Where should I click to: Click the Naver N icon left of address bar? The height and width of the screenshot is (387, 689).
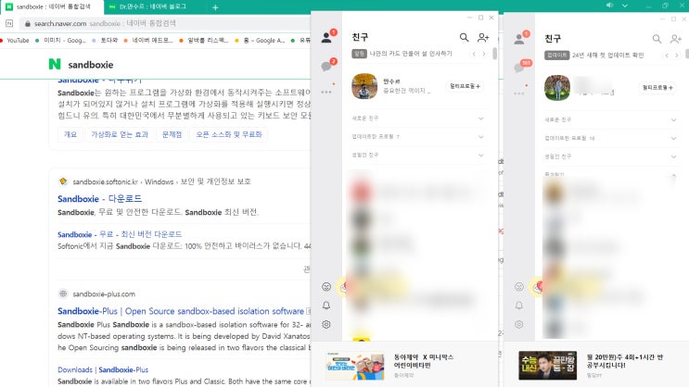tap(9, 23)
